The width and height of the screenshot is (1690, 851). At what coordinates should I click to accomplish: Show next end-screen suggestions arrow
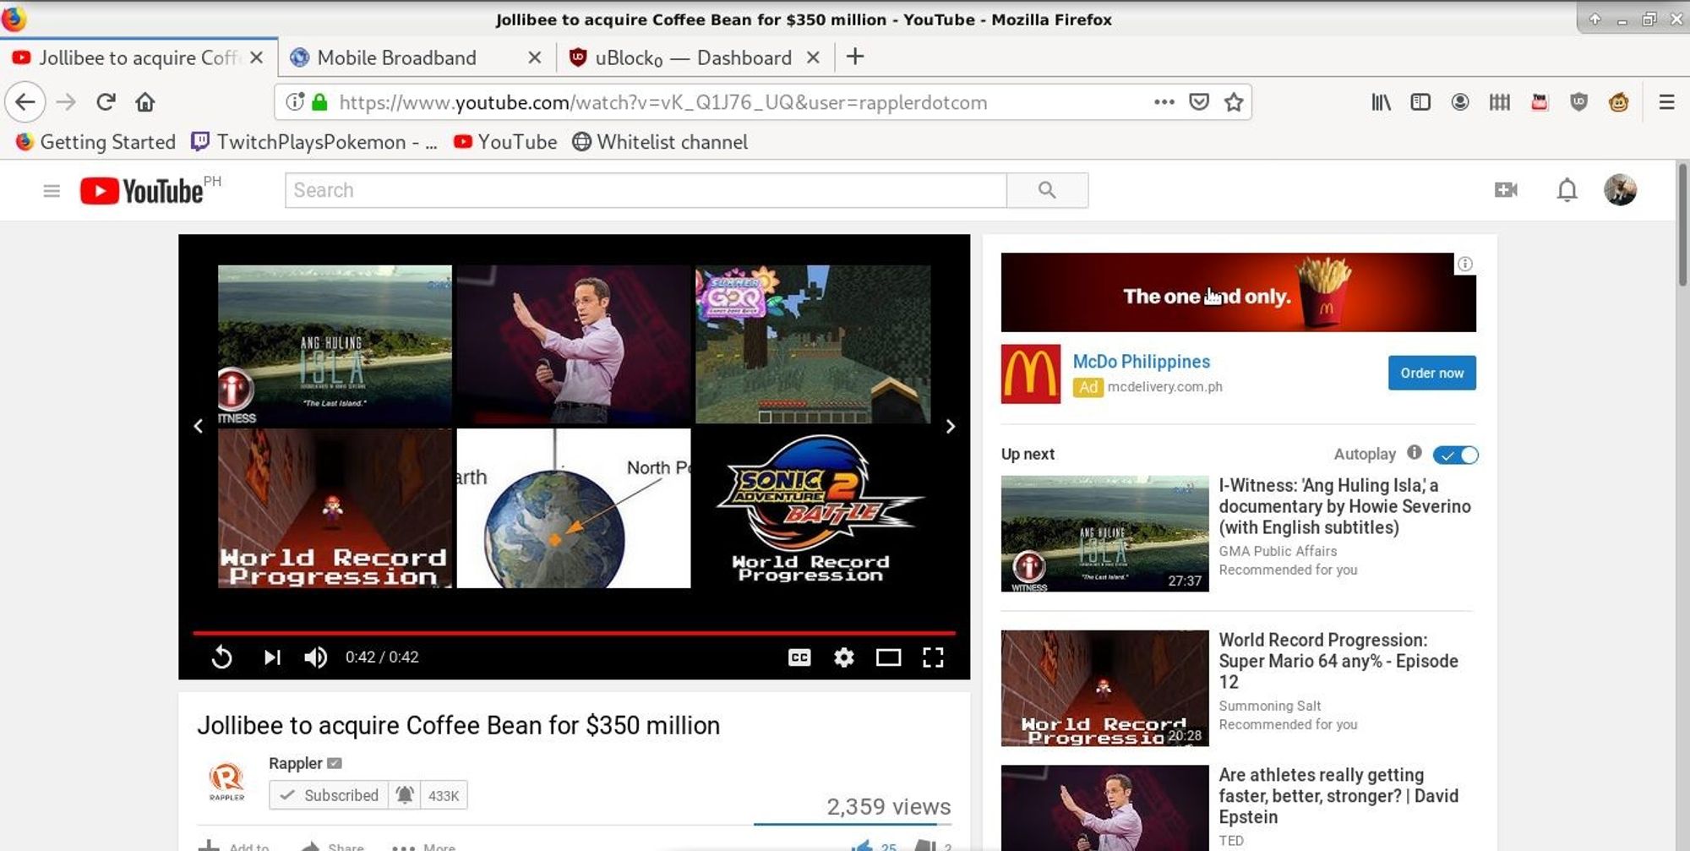[951, 427]
